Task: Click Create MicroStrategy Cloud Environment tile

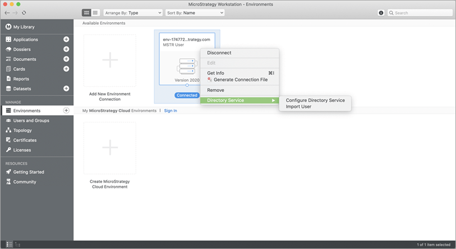Action: coord(110,148)
